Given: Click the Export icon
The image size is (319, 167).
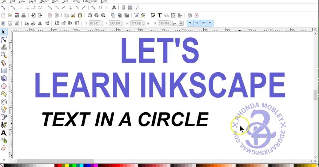Looking at the screenshot, I should [40, 15].
